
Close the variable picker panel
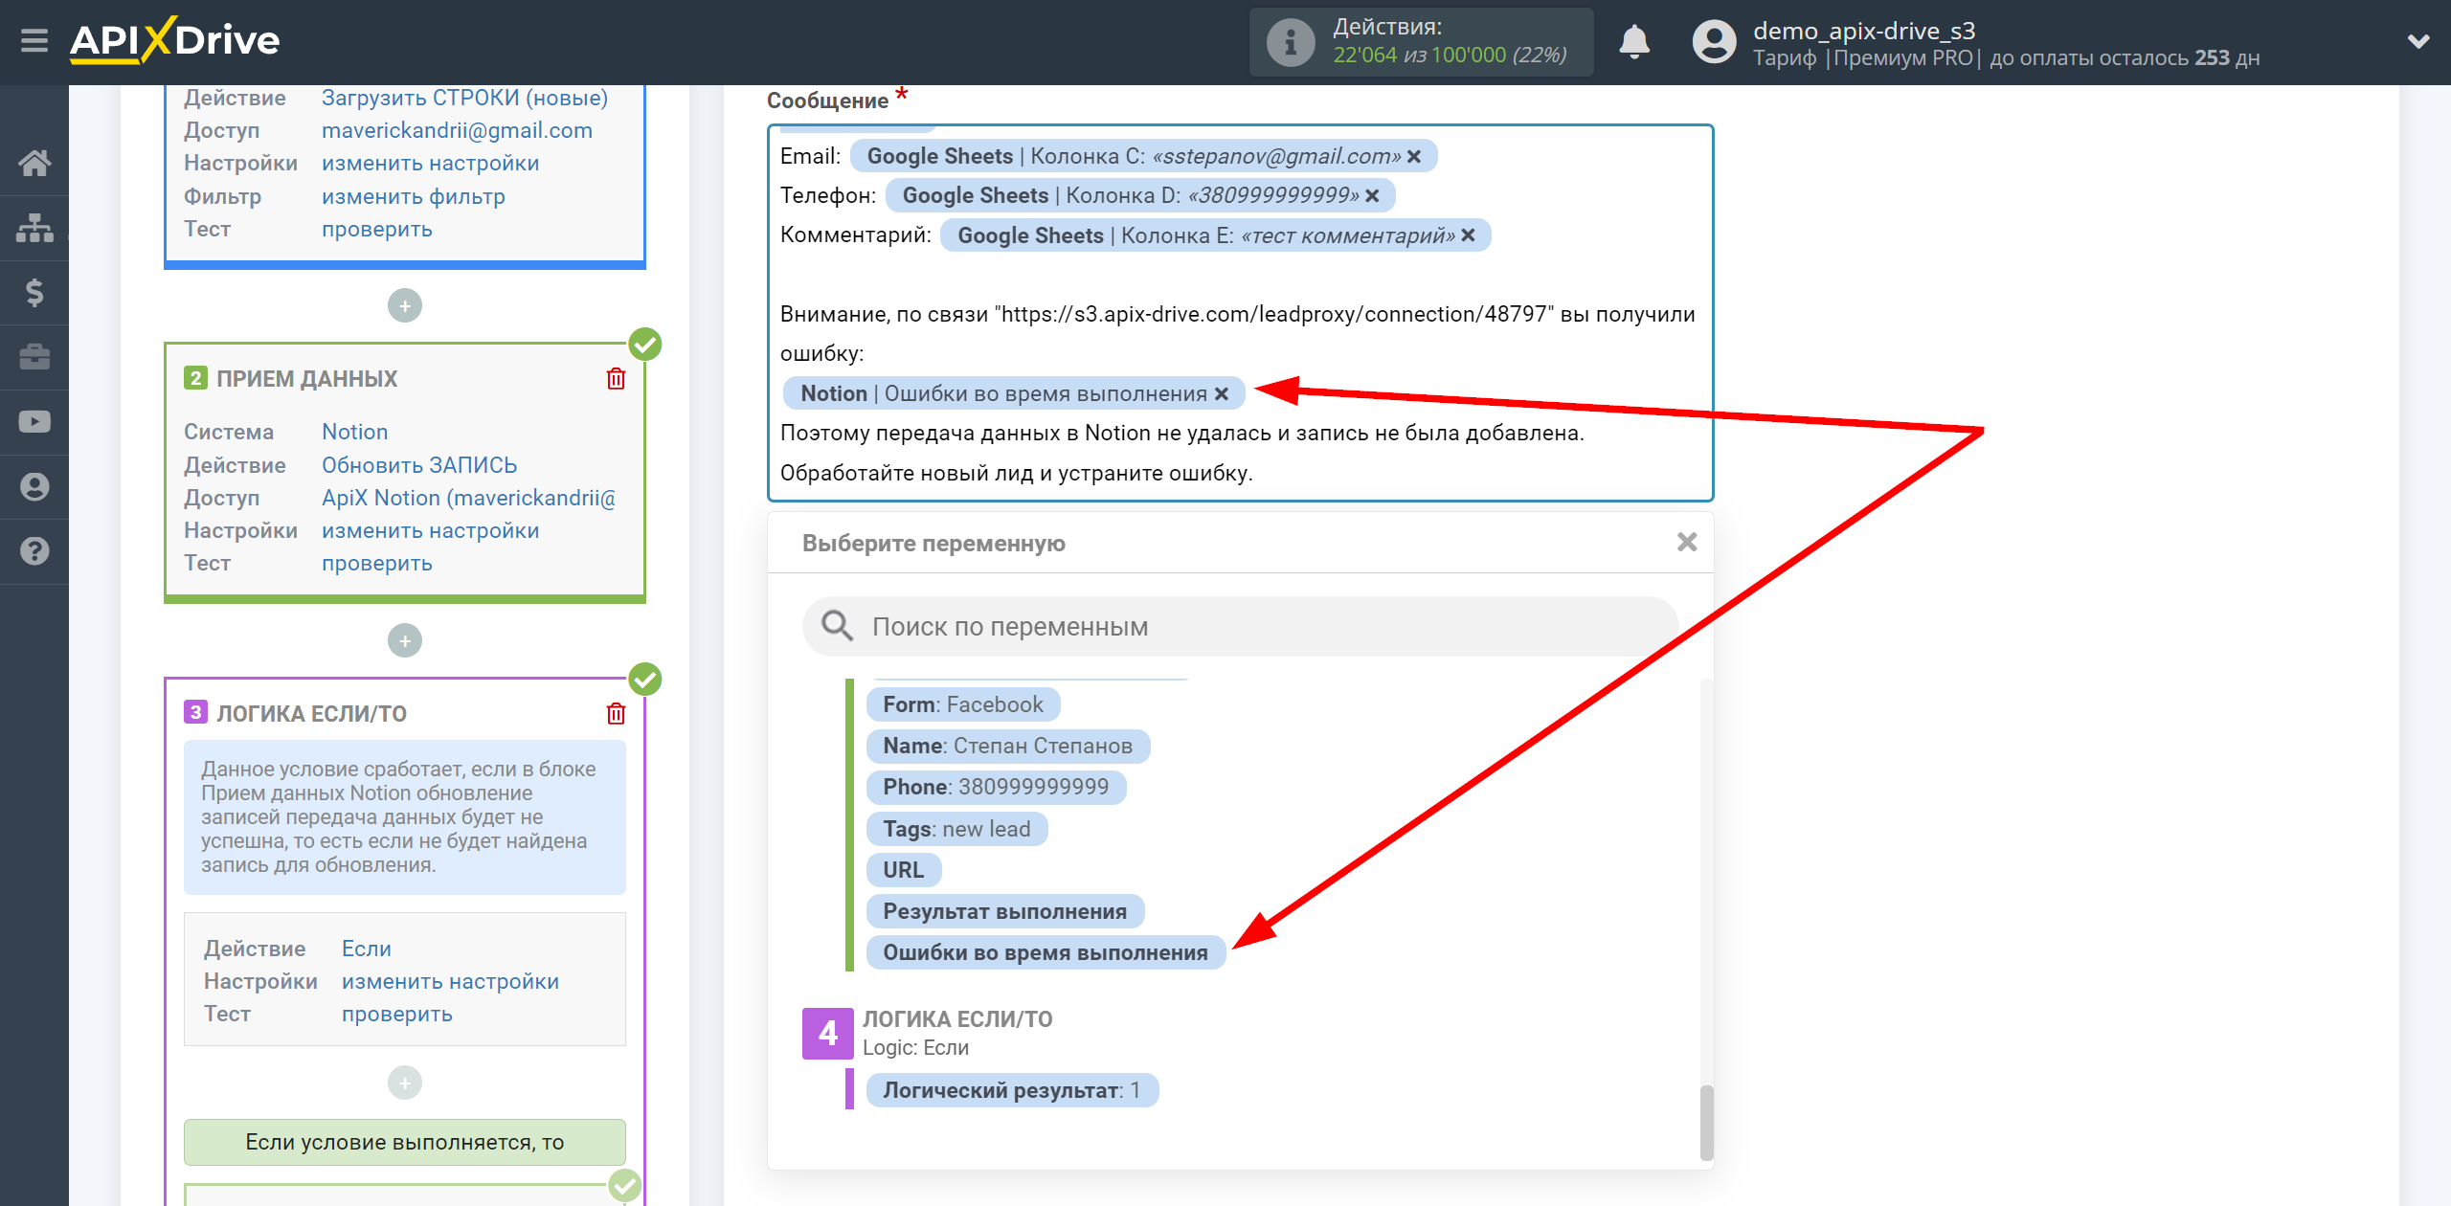pos(1687,543)
